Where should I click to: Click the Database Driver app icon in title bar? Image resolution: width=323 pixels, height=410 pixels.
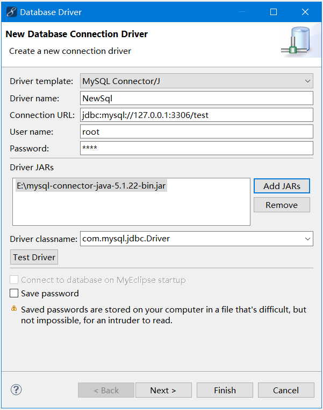[11, 12]
